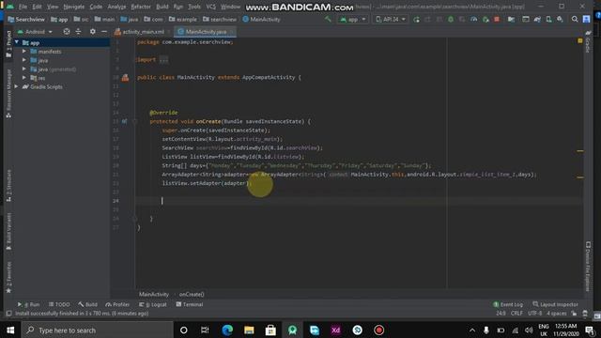Expand the manifests folder arrow
Screen dimensions: 601x338
pyautogui.click(x=24, y=52)
